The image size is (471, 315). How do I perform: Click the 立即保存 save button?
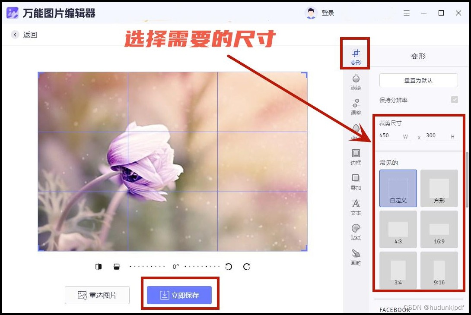(x=180, y=295)
